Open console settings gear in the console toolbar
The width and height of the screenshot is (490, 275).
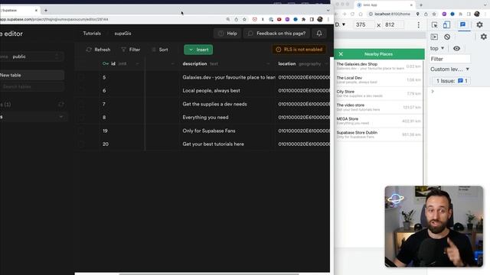click(483, 37)
